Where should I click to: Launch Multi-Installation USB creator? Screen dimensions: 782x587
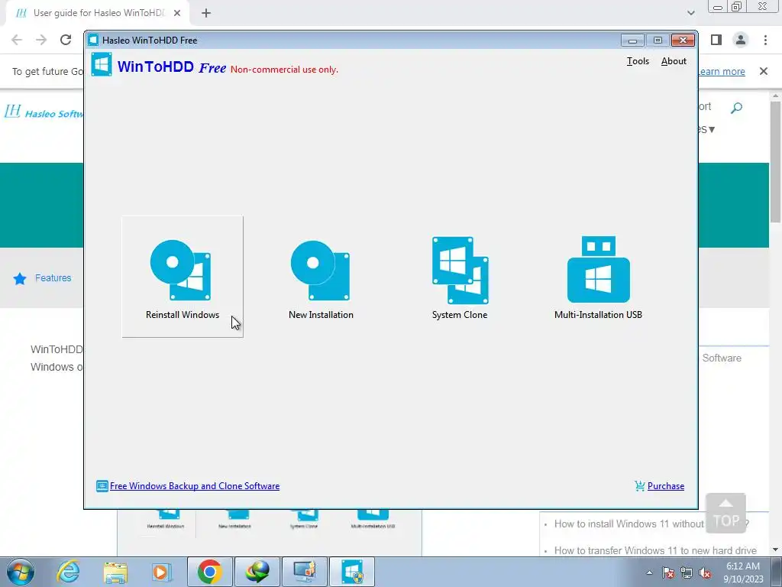tap(598, 277)
